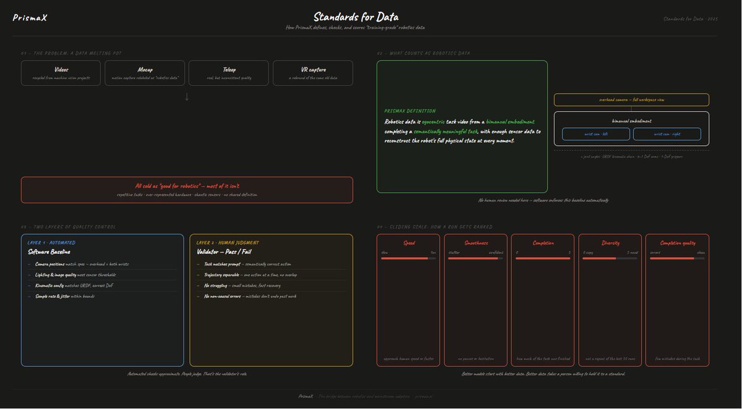Click the 'LAYER 1 · AUTOMATED' label

pyautogui.click(x=52, y=243)
